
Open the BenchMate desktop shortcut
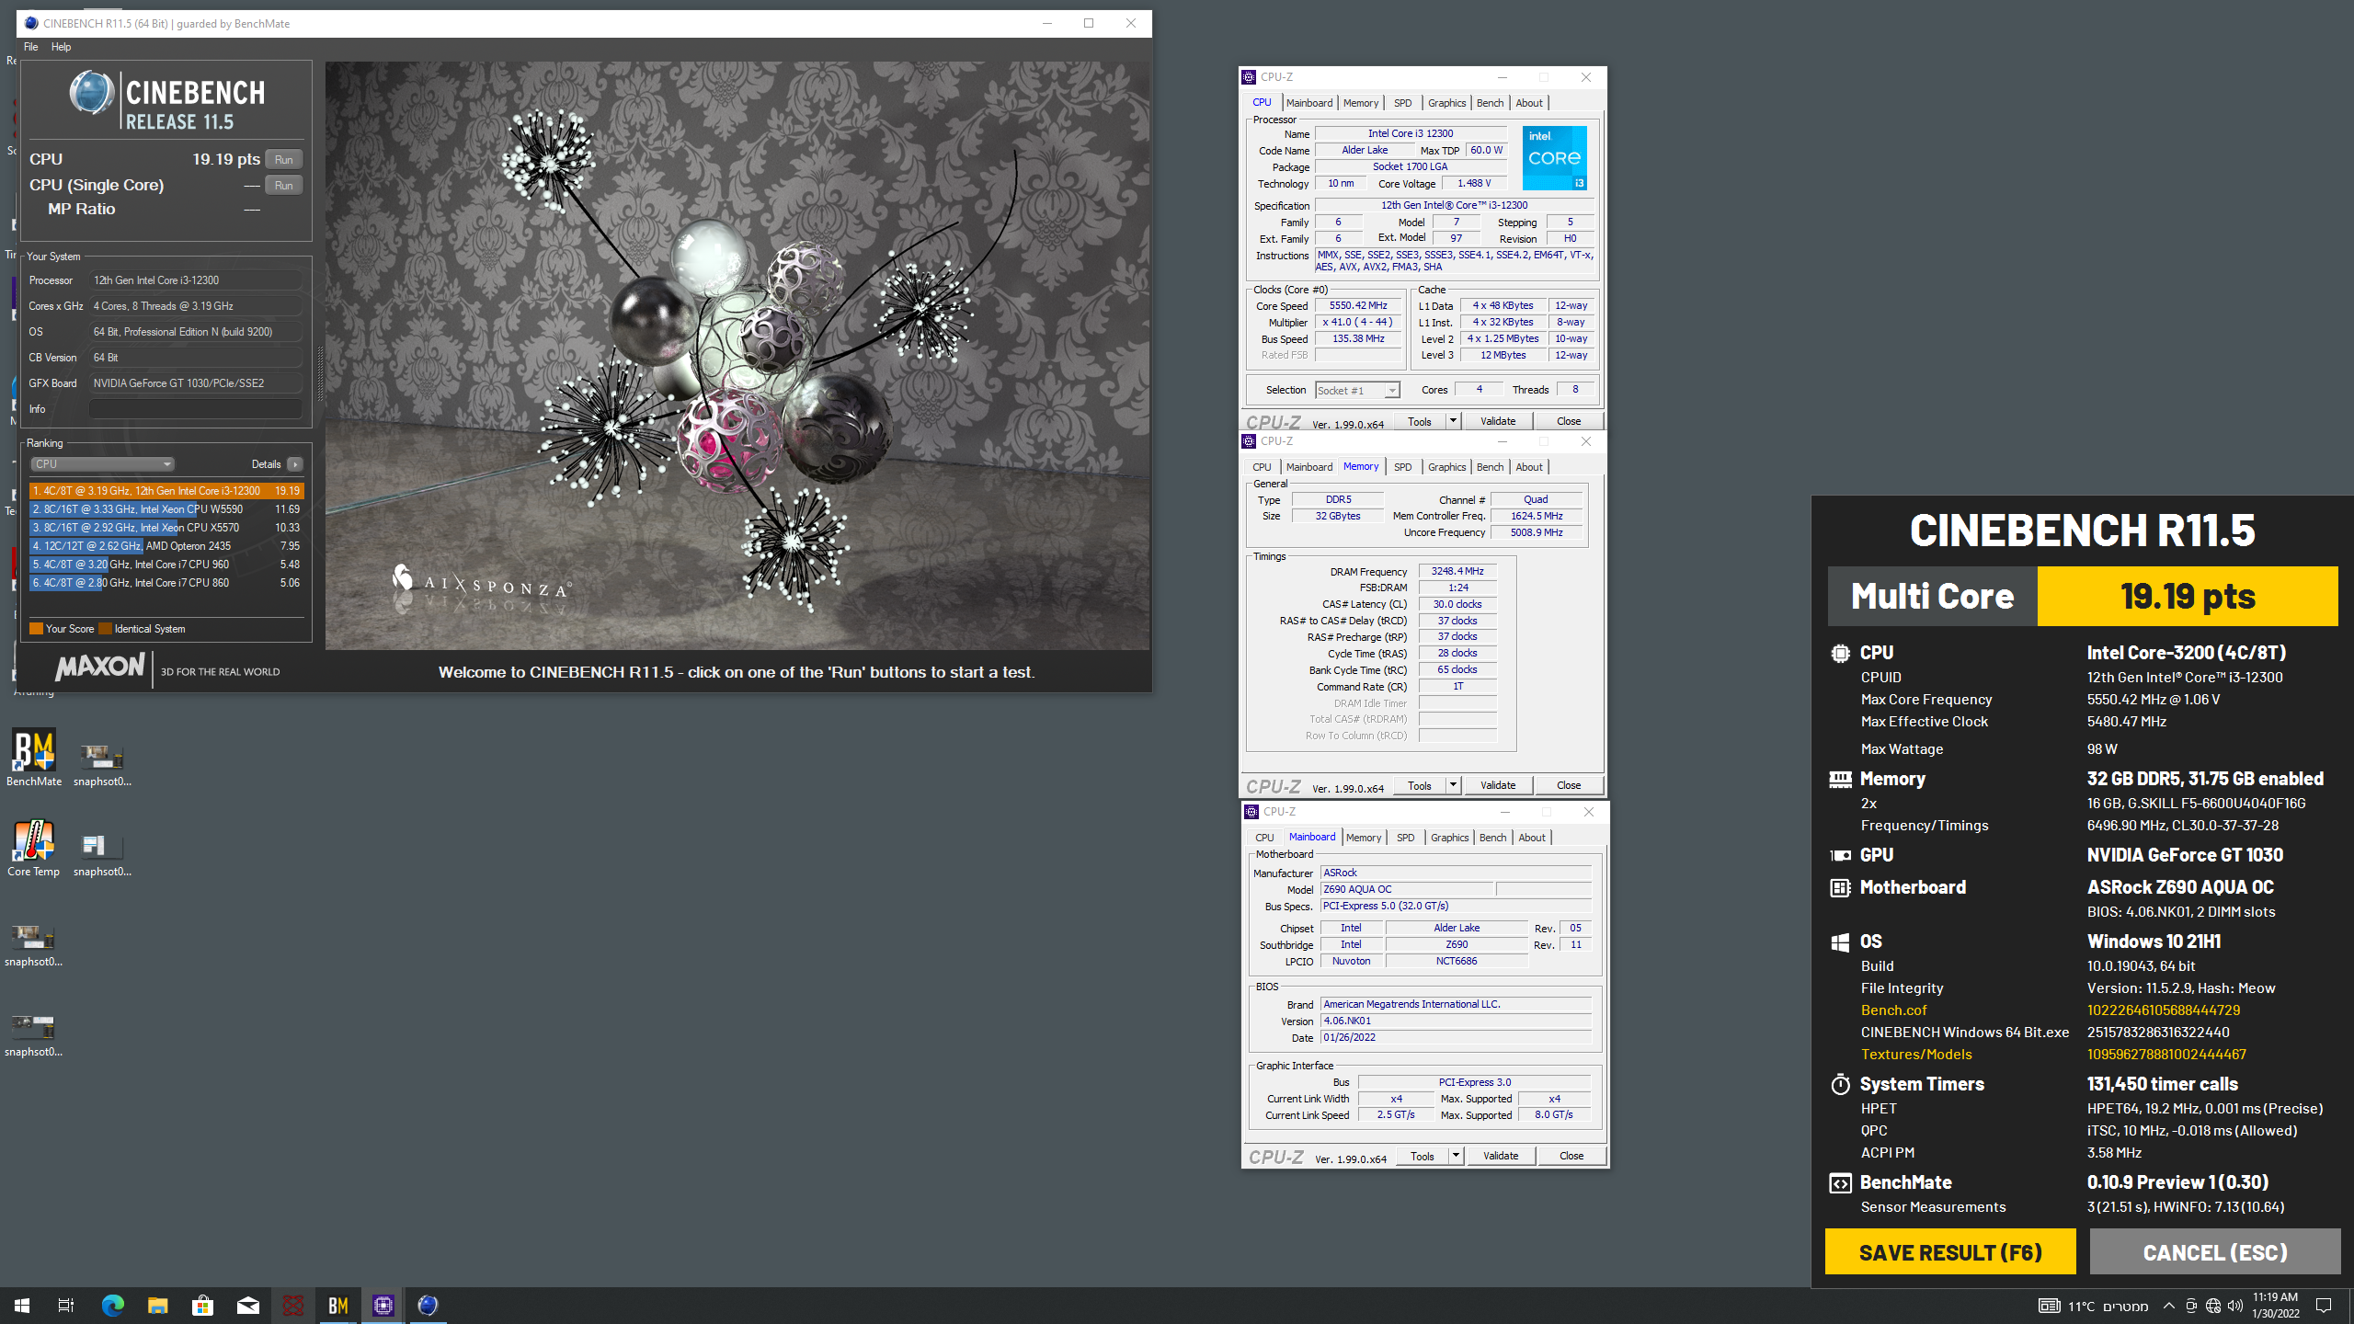pos(34,758)
